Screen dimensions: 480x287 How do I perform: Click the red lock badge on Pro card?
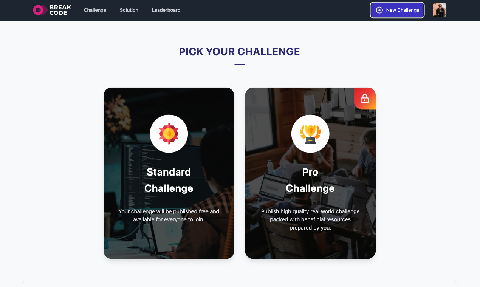click(365, 99)
